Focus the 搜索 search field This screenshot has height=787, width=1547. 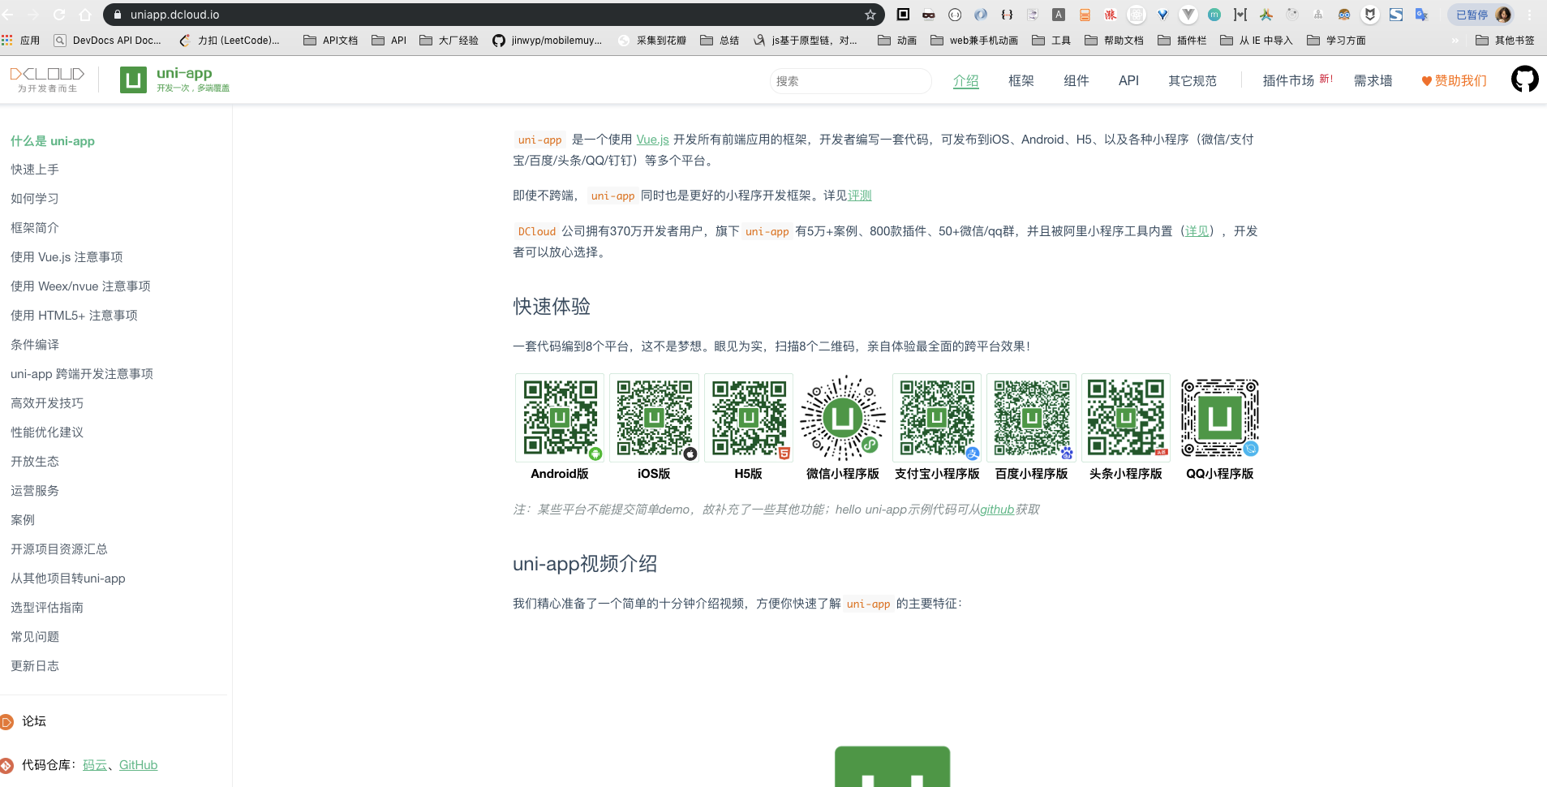click(850, 81)
